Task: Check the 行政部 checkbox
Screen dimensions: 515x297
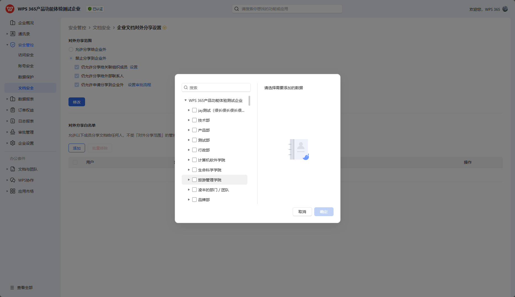Action: (194, 150)
